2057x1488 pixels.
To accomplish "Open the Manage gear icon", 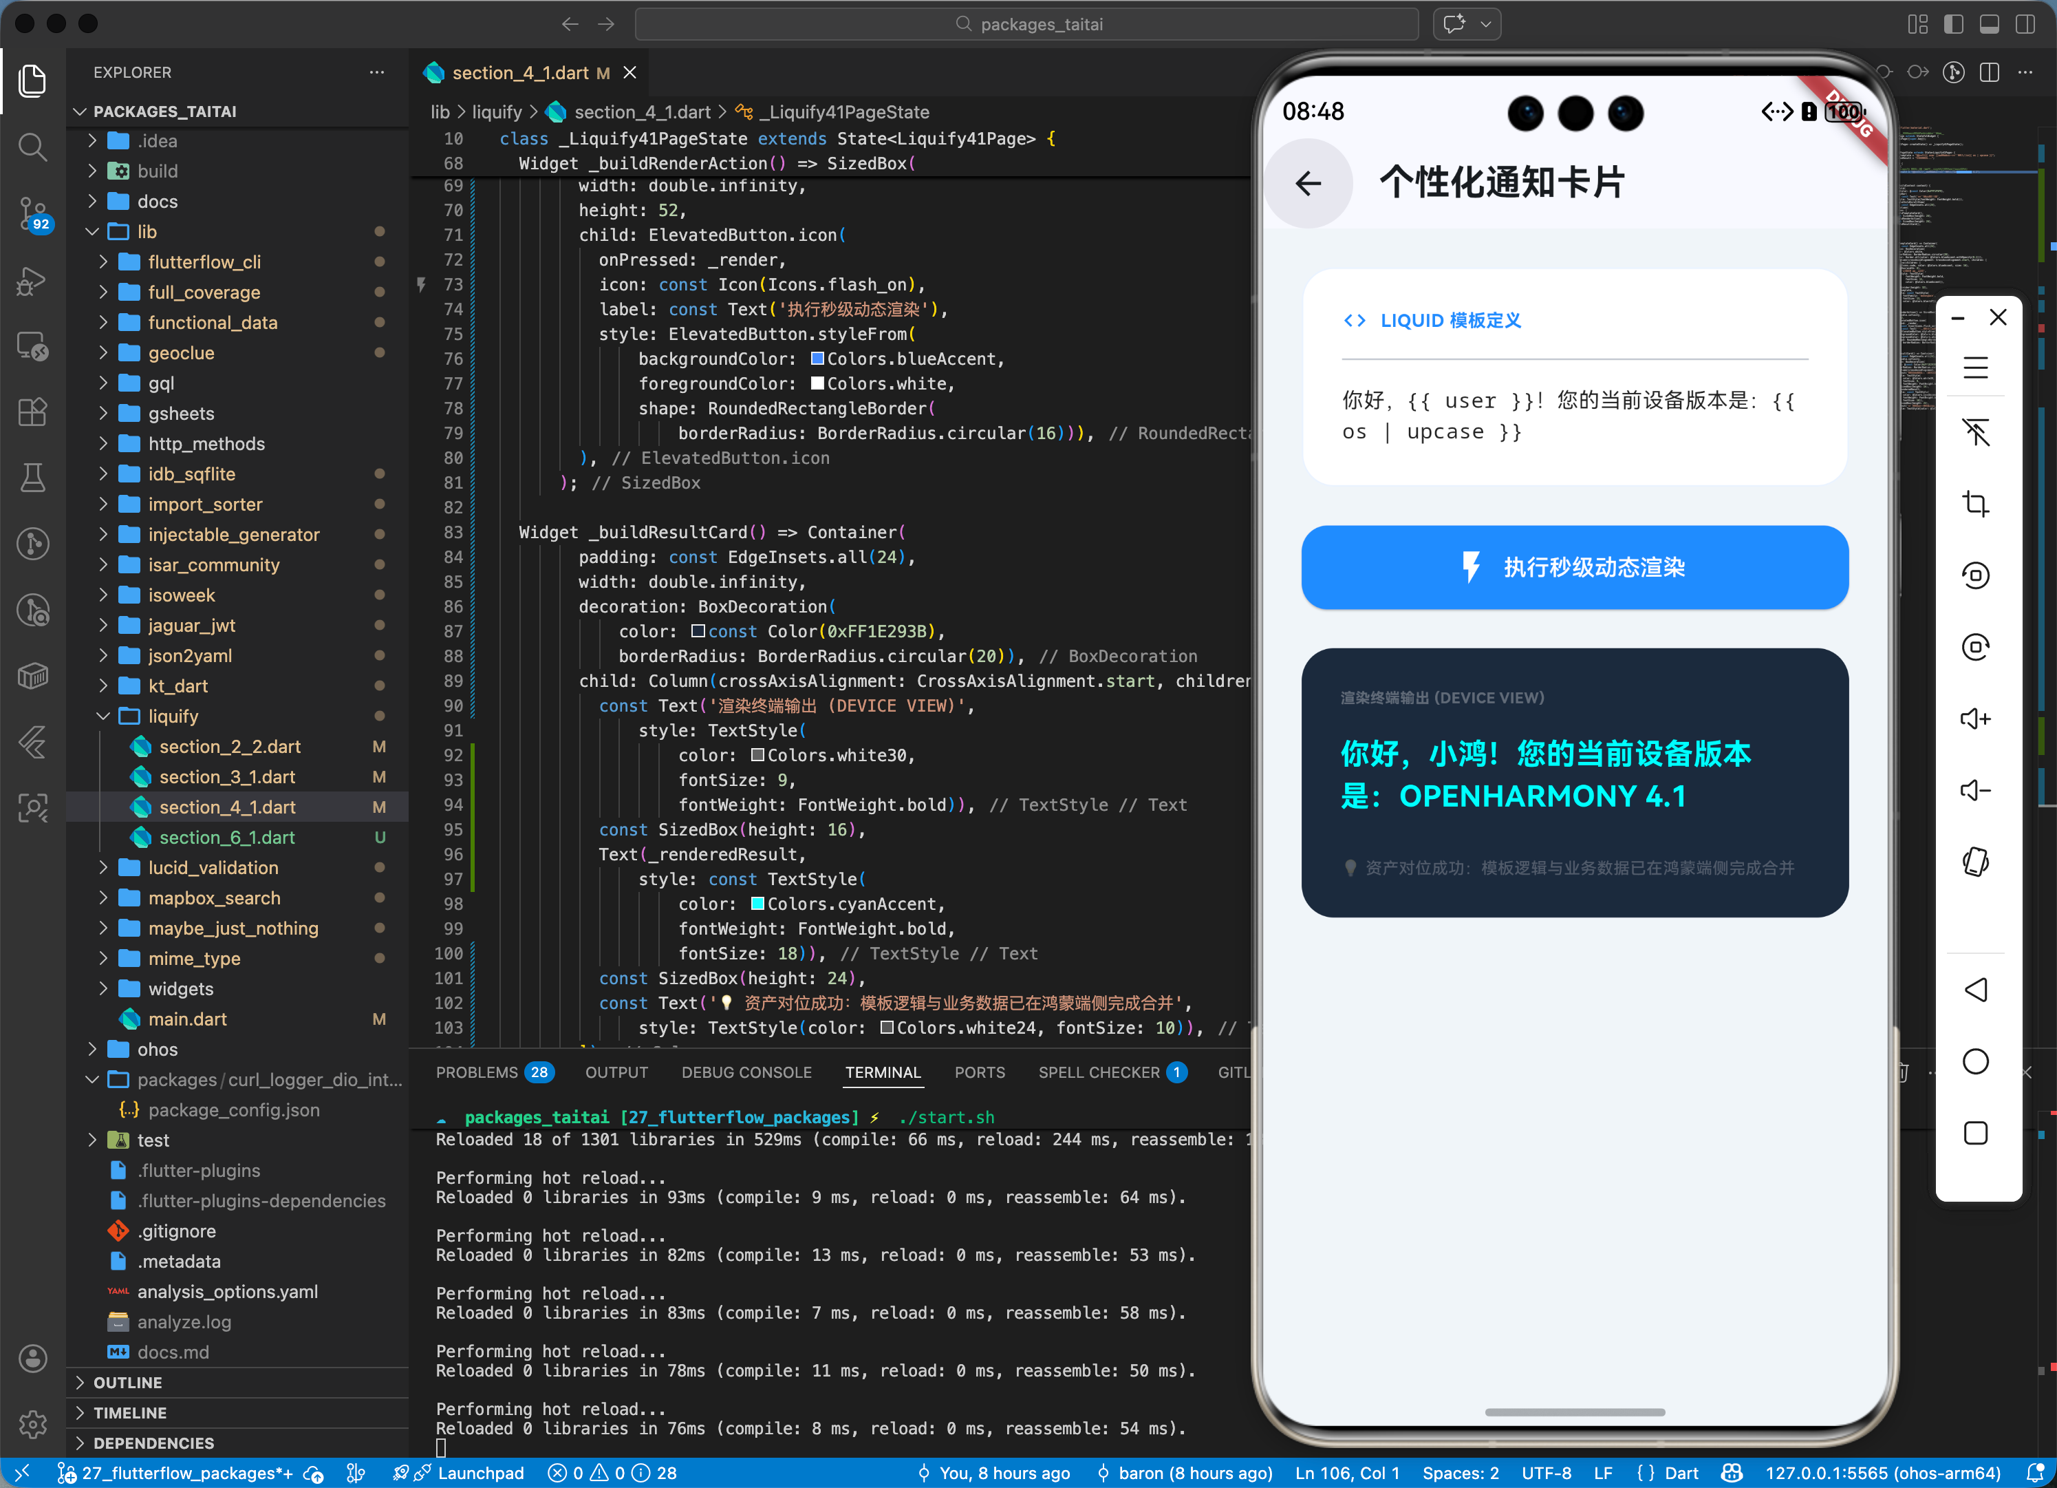I will pyautogui.click(x=32, y=1423).
